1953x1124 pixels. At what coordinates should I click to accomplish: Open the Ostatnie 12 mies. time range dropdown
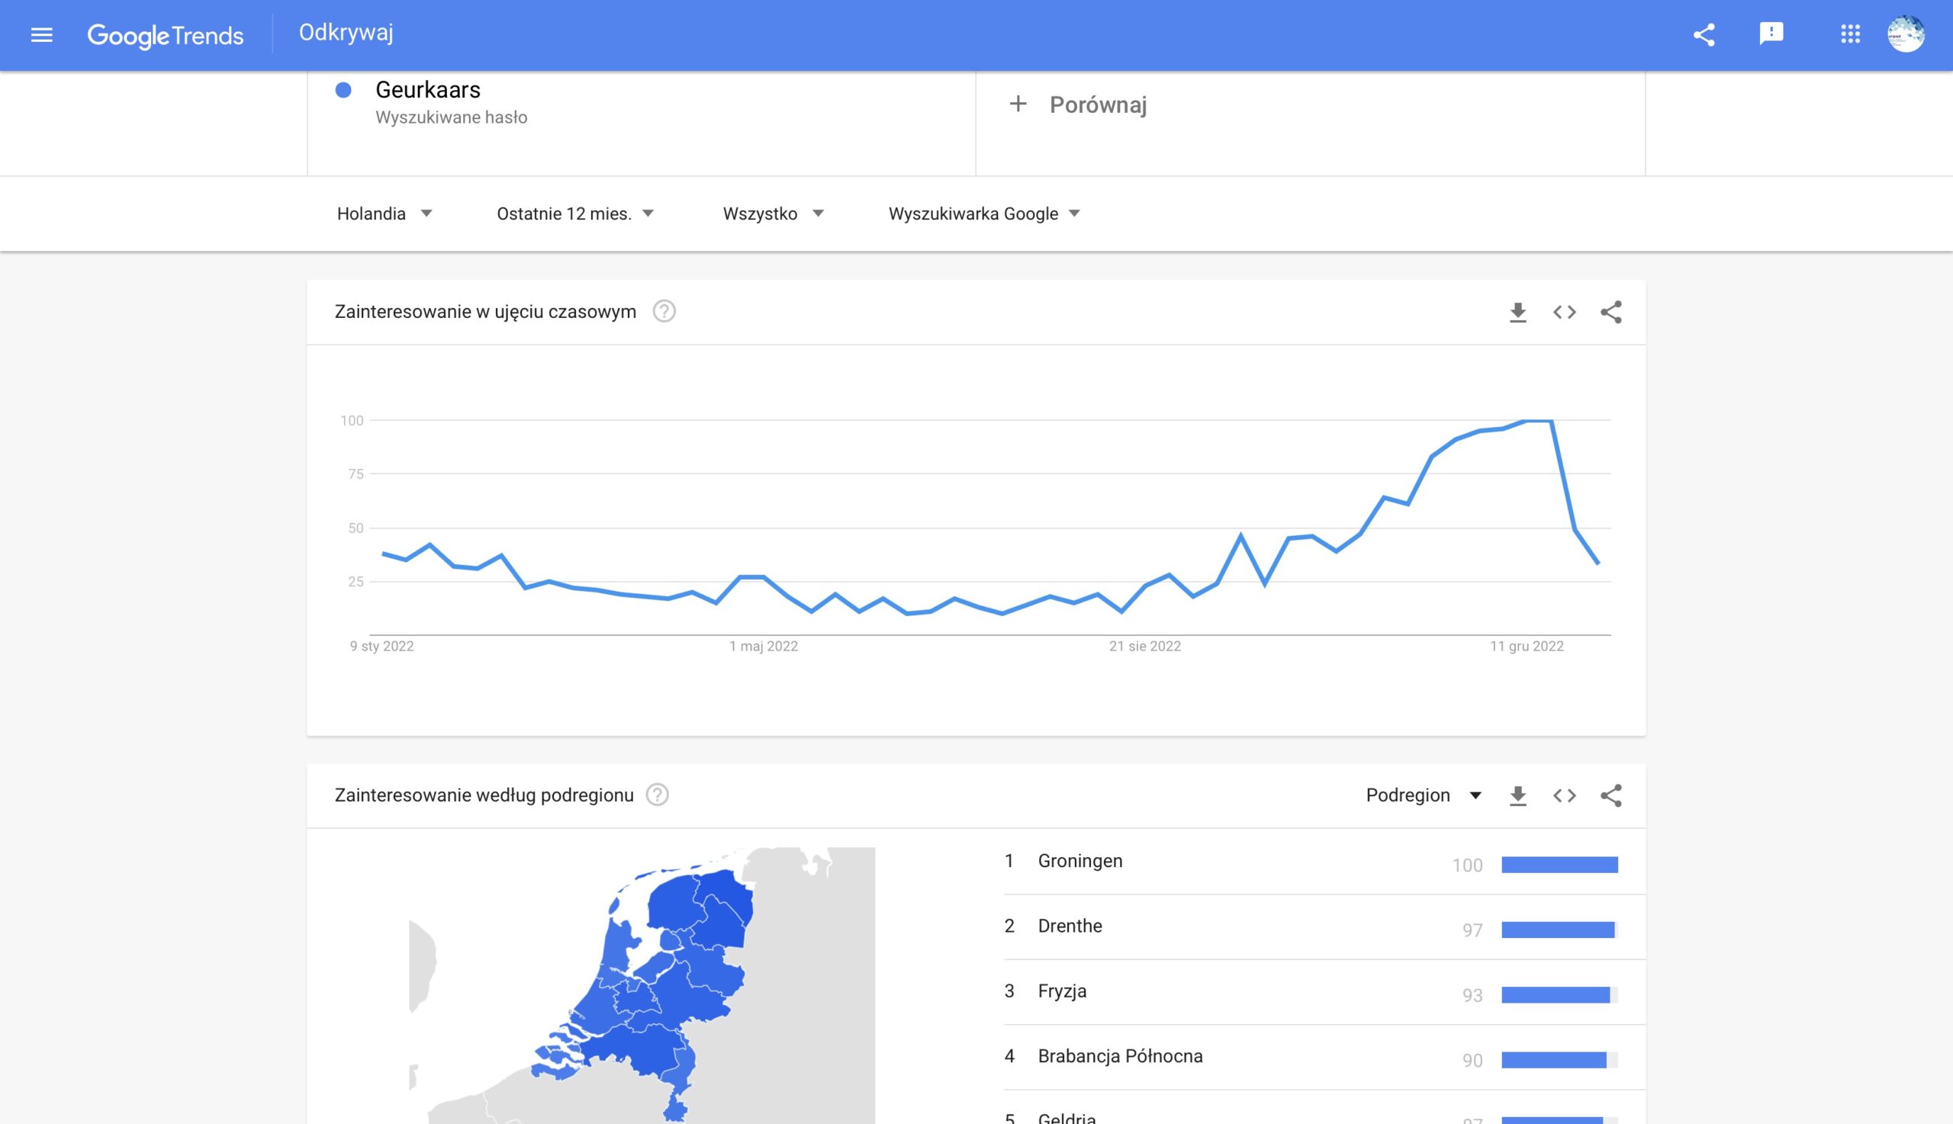click(x=575, y=214)
